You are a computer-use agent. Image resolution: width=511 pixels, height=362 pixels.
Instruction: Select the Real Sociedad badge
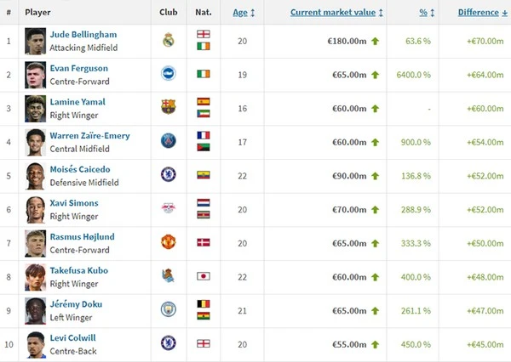click(168, 276)
